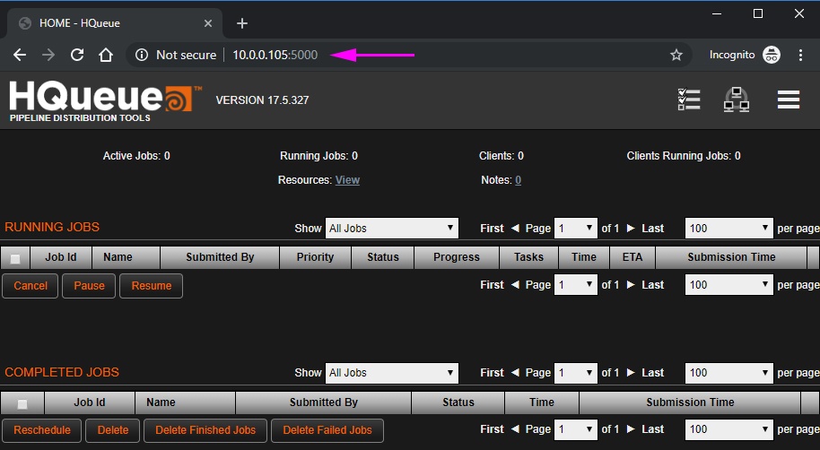820x450 pixels.
Task: Previous page arrow in Completed Jobs header
Action: pyautogui.click(x=515, y=372)
